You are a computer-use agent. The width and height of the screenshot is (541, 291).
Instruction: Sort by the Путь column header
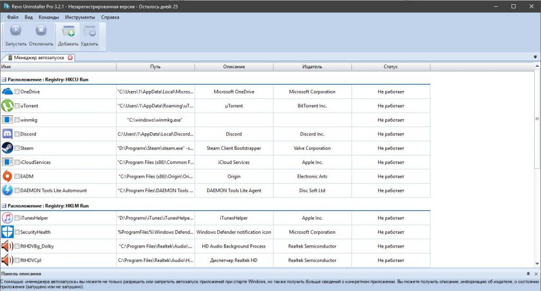coord(156,67)
